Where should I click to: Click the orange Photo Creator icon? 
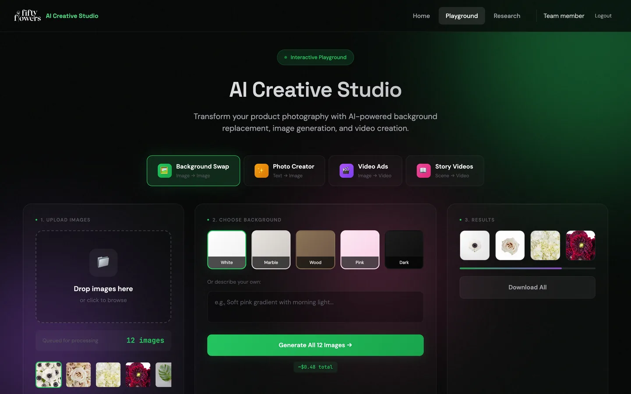pyautogui.click(x=262, y=171)
